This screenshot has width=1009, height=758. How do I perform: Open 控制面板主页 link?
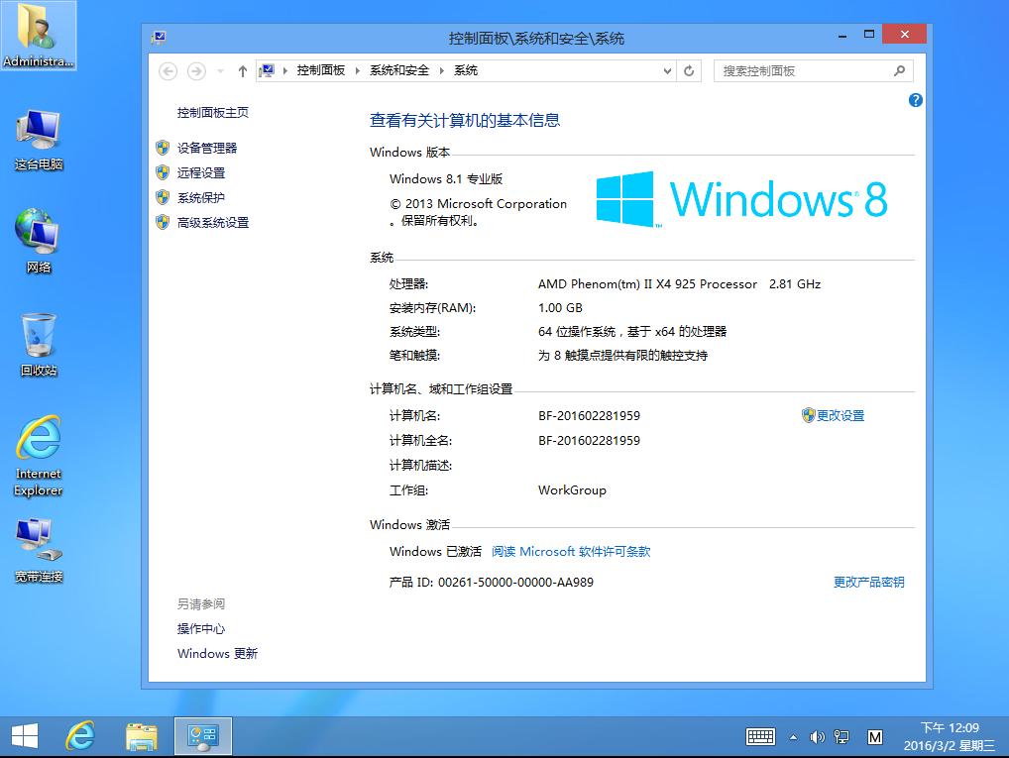213,113
